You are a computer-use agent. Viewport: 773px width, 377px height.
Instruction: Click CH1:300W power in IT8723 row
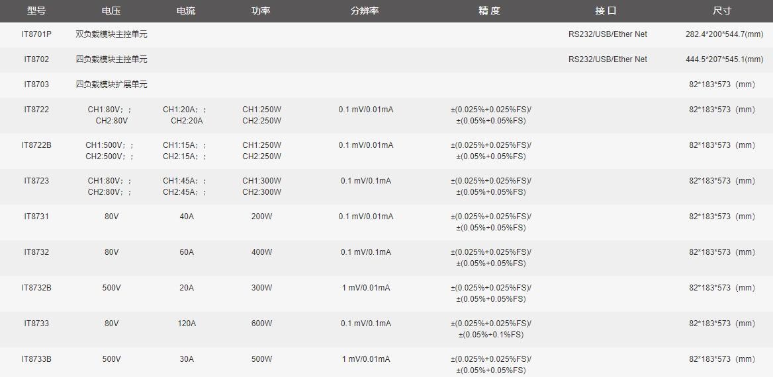262,180
